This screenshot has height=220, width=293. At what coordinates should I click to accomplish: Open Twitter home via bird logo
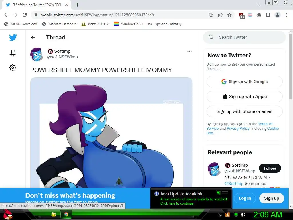tap(13, 38)
